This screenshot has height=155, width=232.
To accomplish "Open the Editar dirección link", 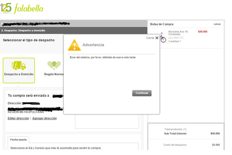I will pyautogui.click(x=18, y=118).
